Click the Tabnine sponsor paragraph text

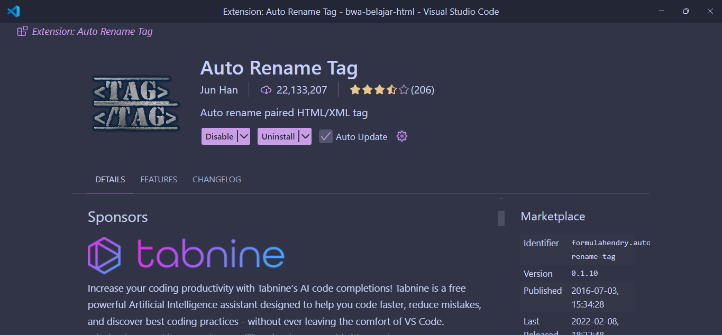(x=285, y=305)
